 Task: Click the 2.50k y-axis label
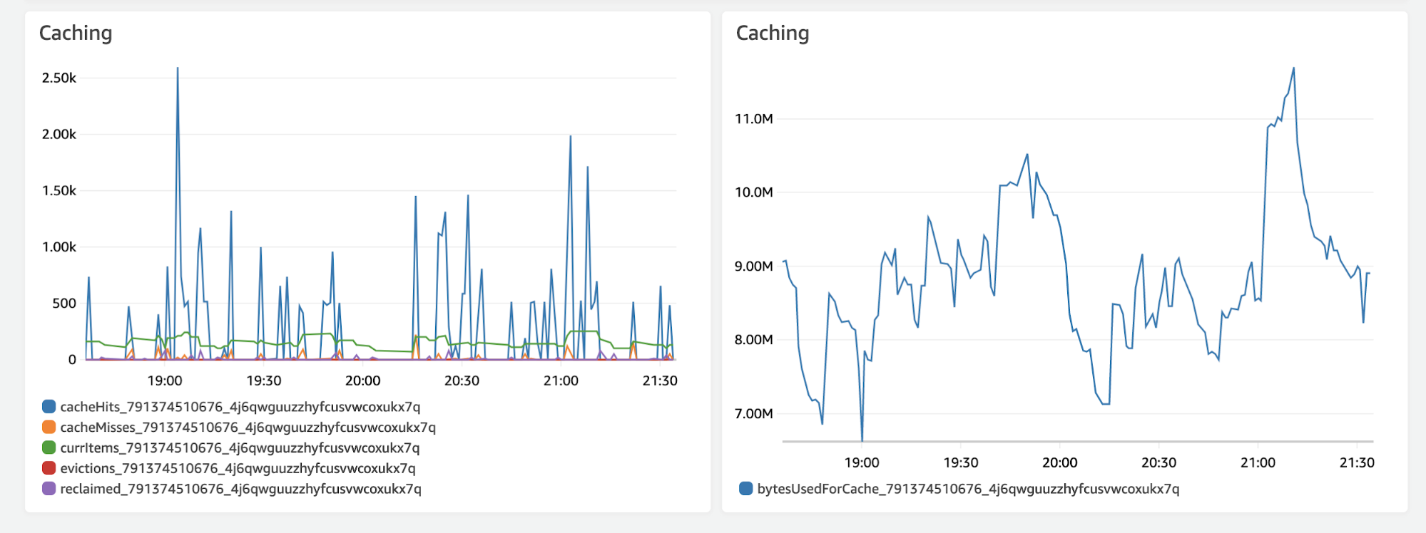pos(59,78)
